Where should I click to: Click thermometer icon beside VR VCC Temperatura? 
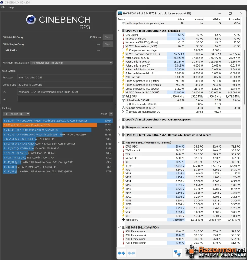[x=123, y=46]
